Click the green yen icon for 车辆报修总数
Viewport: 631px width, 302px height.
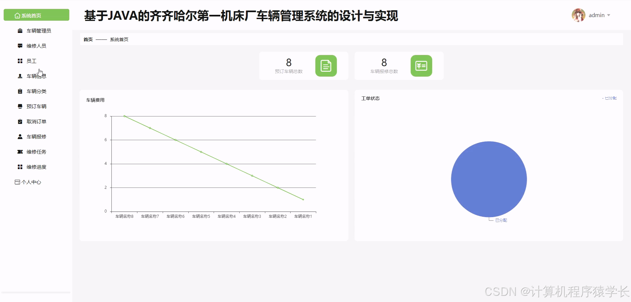coord(421,66)
